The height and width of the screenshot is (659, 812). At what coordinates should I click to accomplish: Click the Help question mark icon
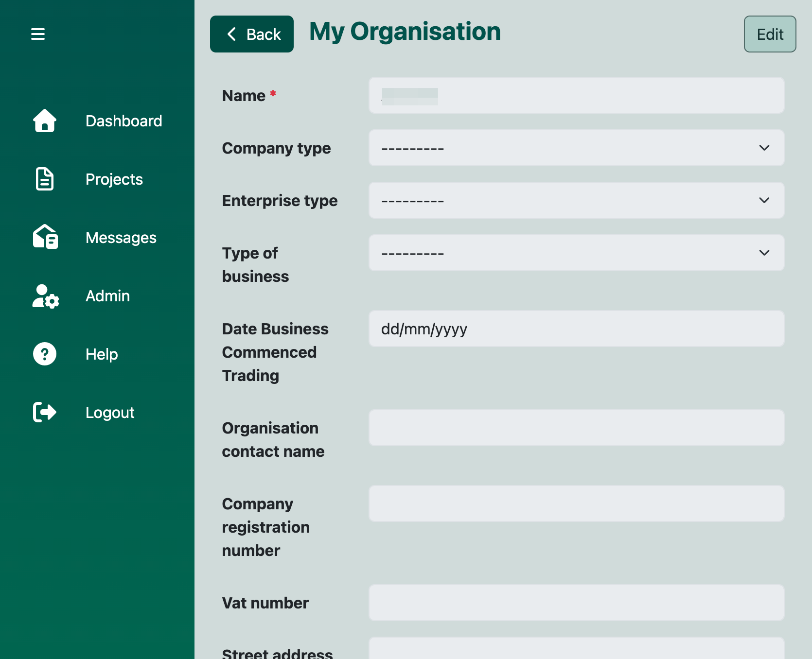point(45,354)
